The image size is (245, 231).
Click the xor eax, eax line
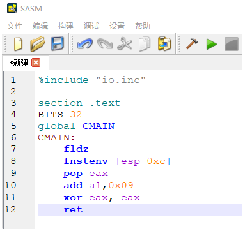click(102, 198)
